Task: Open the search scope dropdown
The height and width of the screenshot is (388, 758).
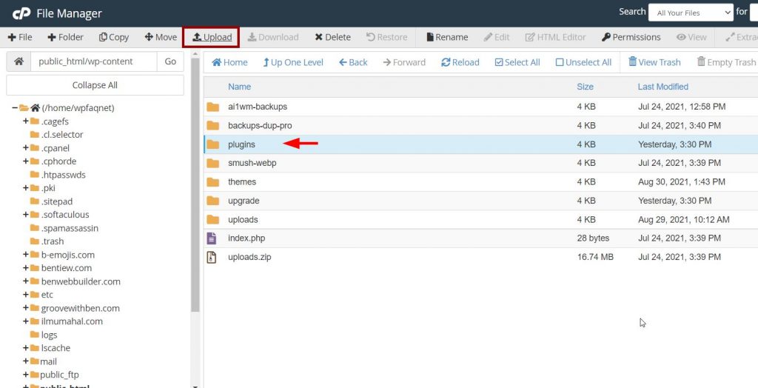Action: click(691, 13)
